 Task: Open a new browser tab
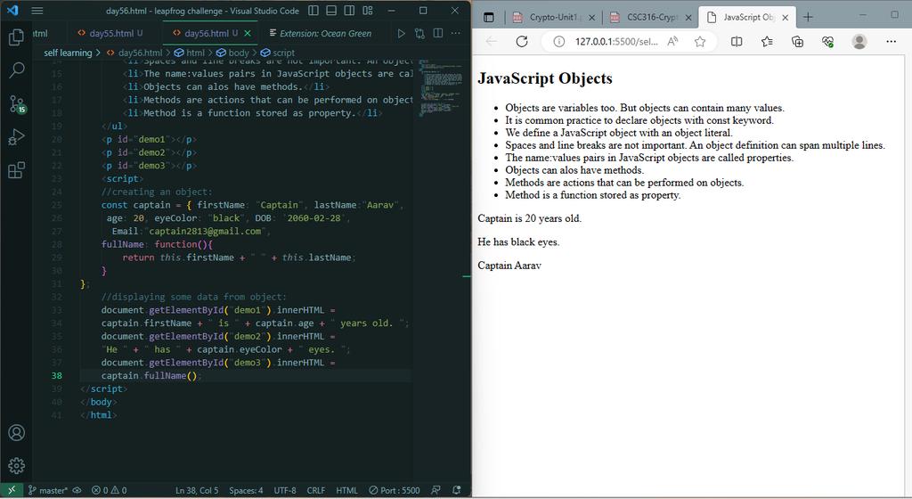(x=808, y=18)
